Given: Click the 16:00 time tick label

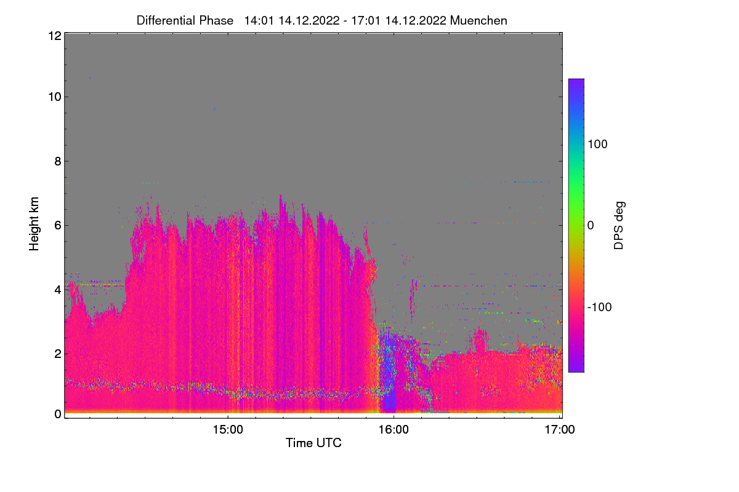Looking at the screenshot, I should [x=394, y=430].
